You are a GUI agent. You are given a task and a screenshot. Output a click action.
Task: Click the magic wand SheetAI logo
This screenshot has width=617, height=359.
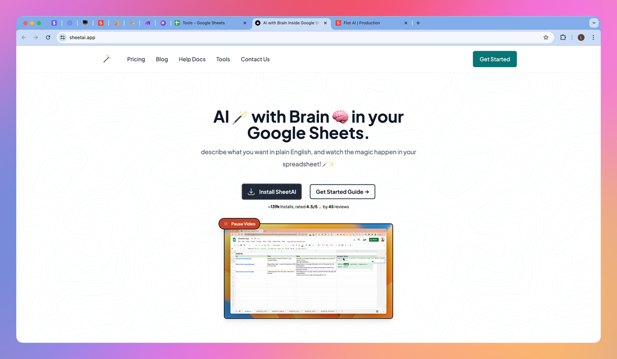pos(107,59)
